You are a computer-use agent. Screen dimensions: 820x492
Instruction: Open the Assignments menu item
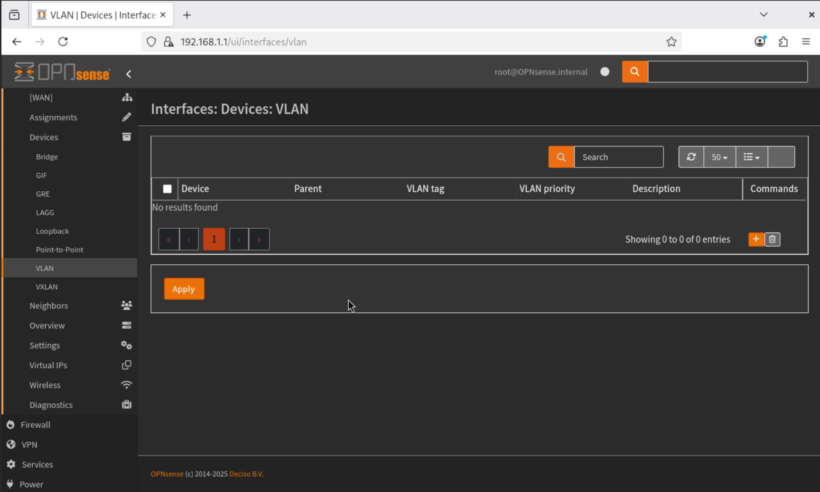tap(53, 118)
